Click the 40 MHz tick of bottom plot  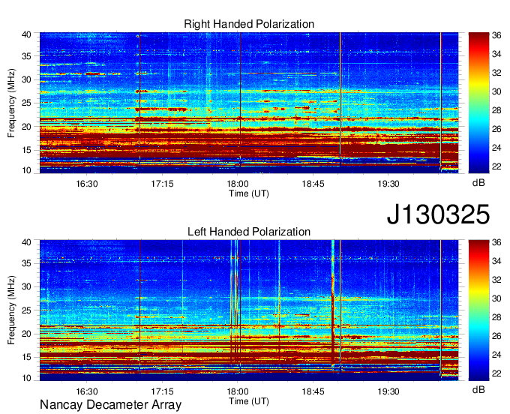click(x=26, y=242)
